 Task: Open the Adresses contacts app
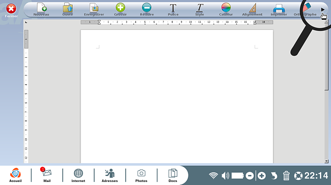(x=109, y=175)
